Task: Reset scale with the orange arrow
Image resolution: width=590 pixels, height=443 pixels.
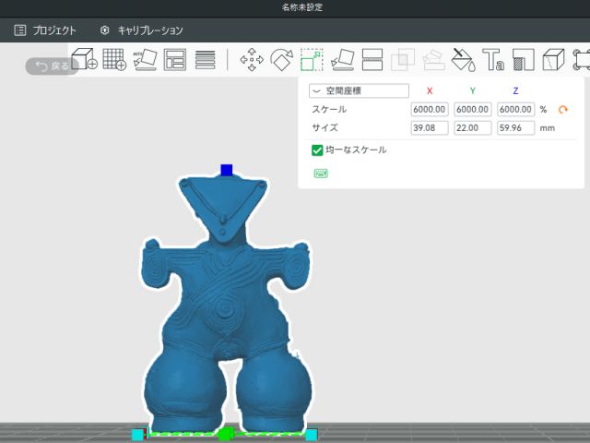Action: pos(563,110)
